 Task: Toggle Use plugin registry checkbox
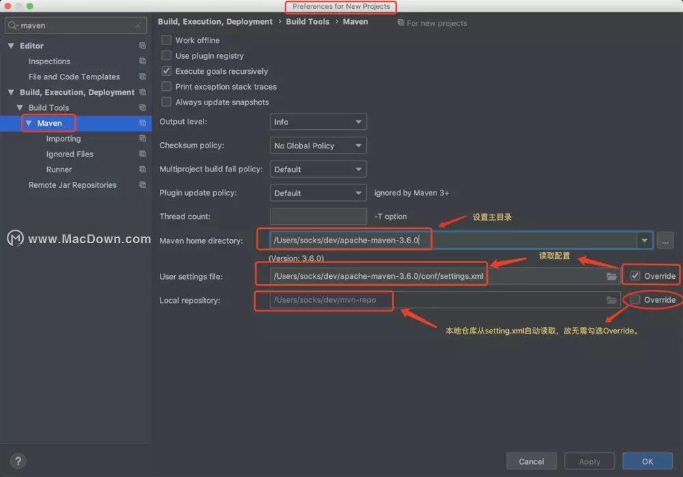coord(167,55)
